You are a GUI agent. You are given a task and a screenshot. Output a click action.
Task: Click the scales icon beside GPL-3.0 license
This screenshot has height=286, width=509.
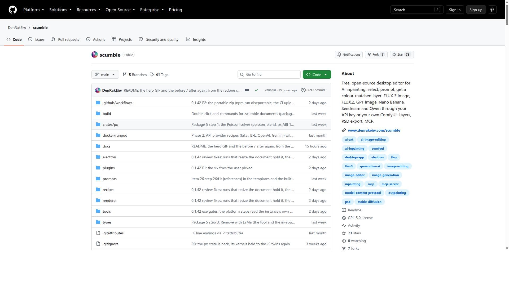(x=344, y=218)
